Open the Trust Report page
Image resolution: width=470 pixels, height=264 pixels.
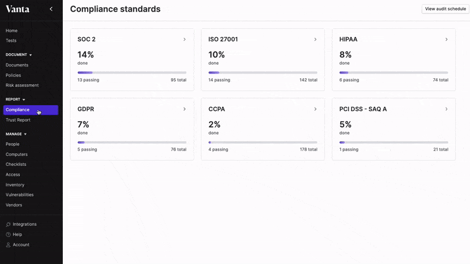pyautogui.click(x=18, y=120)
